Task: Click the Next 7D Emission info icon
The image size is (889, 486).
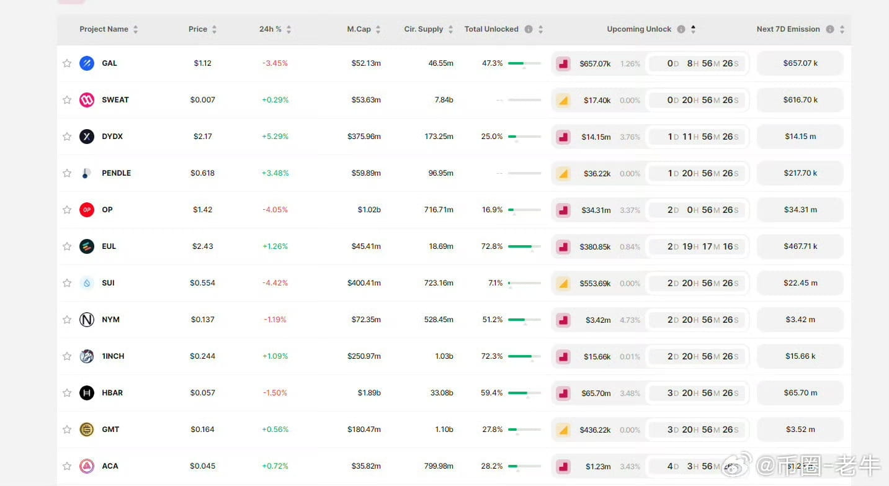Action: pos(830,29)
